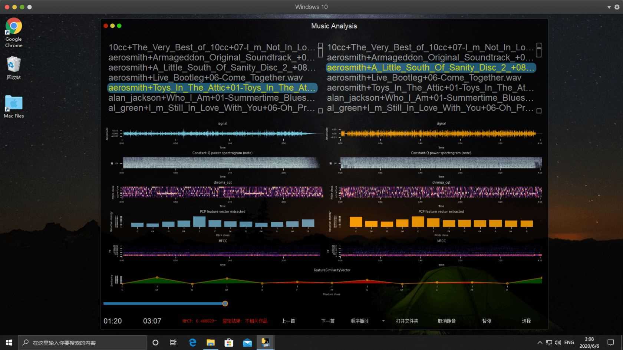623x350 pixels.
Task: Open the Windows 10 title bar dropdown arrow
Action: coord(609,7)
